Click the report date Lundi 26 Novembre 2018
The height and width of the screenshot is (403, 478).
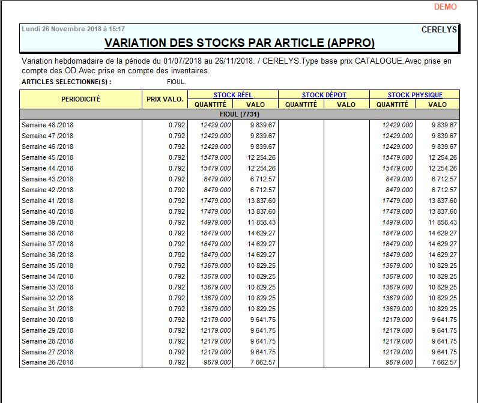coord(73,29)
